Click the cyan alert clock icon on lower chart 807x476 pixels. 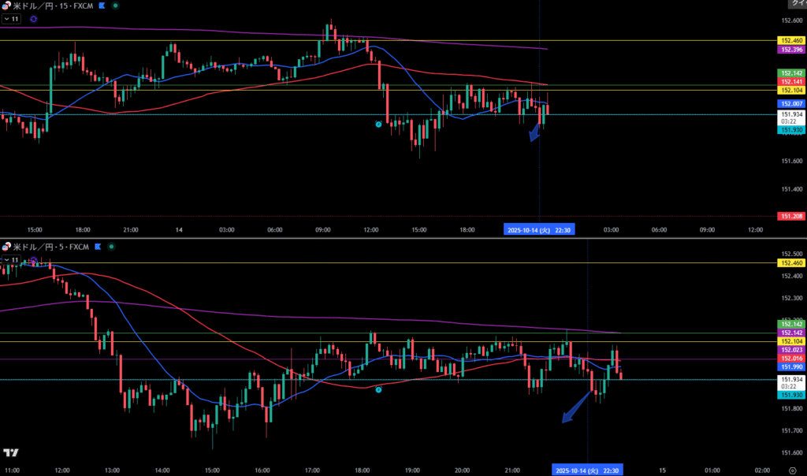click(378, 389)
